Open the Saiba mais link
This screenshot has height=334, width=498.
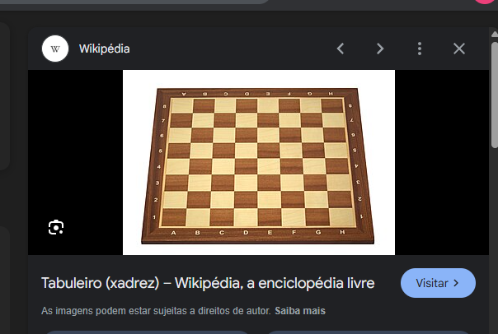(300, 311)
